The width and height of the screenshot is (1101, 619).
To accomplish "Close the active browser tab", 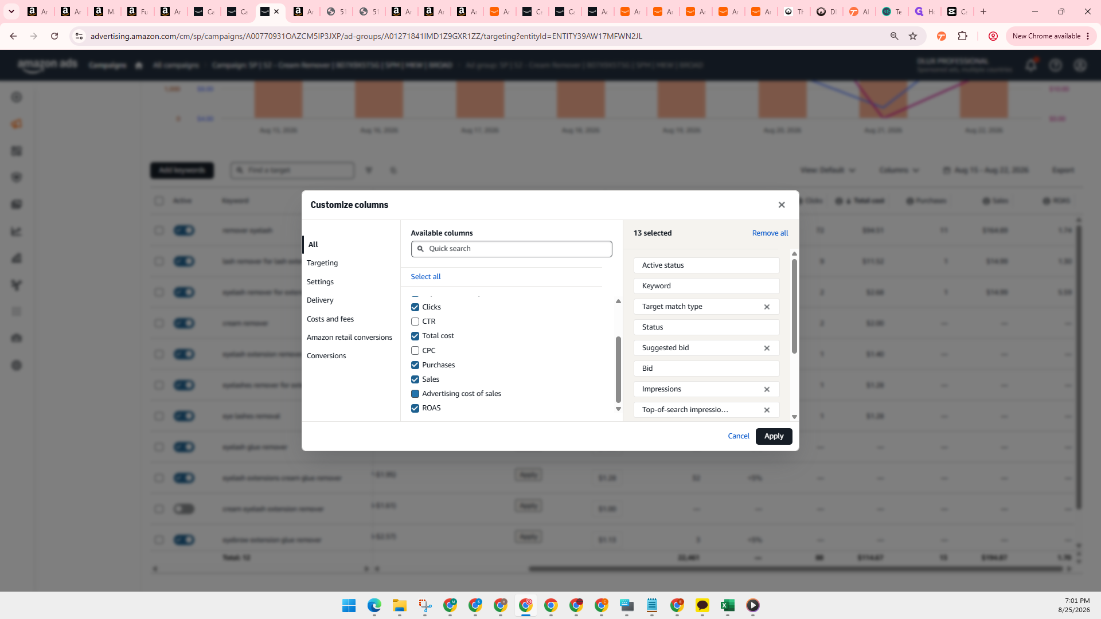I will tap(276, 11).
